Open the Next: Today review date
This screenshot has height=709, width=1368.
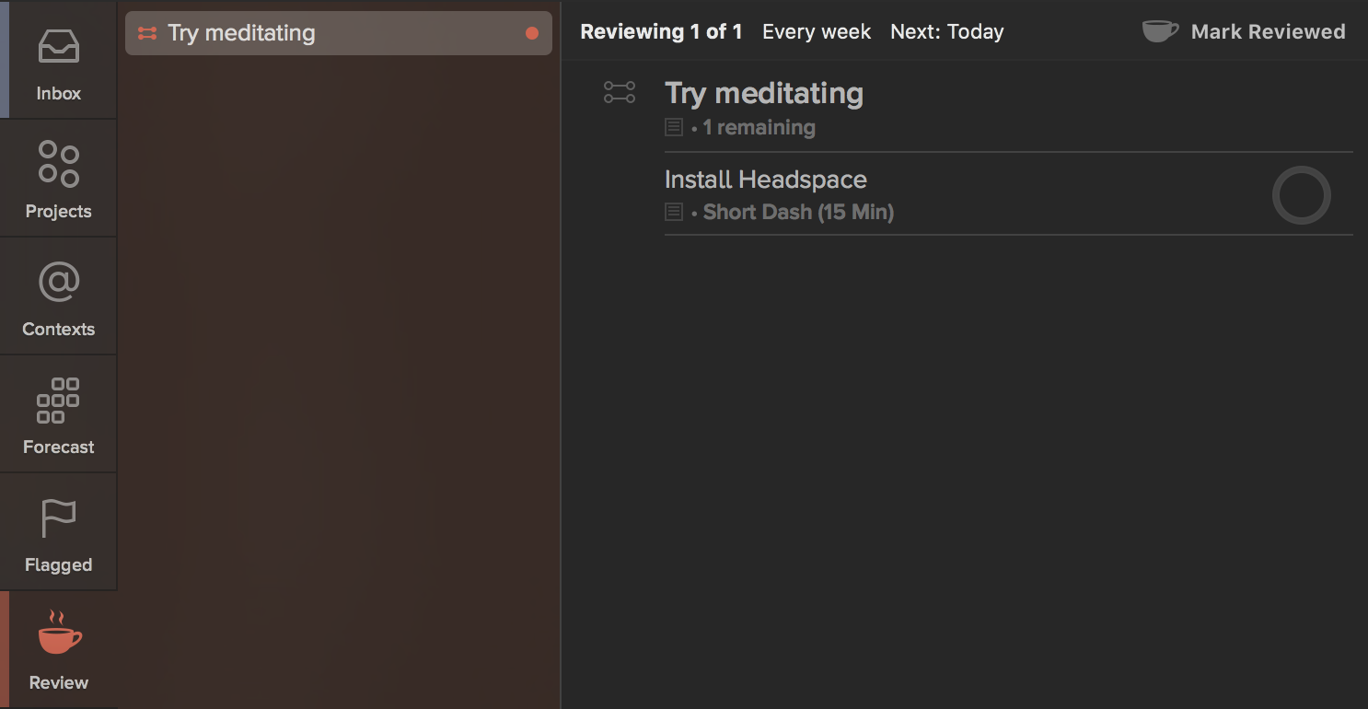946,32
